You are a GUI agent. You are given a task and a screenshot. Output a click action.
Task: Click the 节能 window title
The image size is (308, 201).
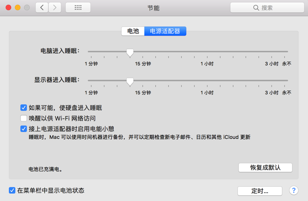tap(153, 8)
